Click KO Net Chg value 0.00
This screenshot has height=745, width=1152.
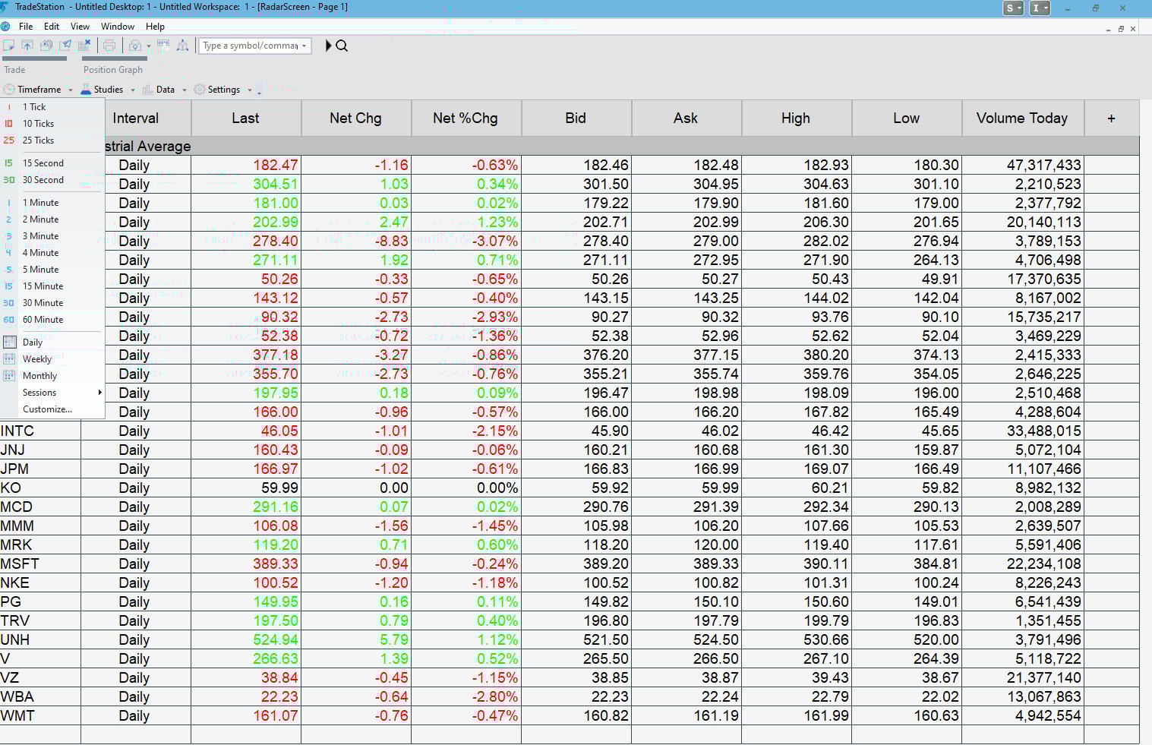point(356,488)
